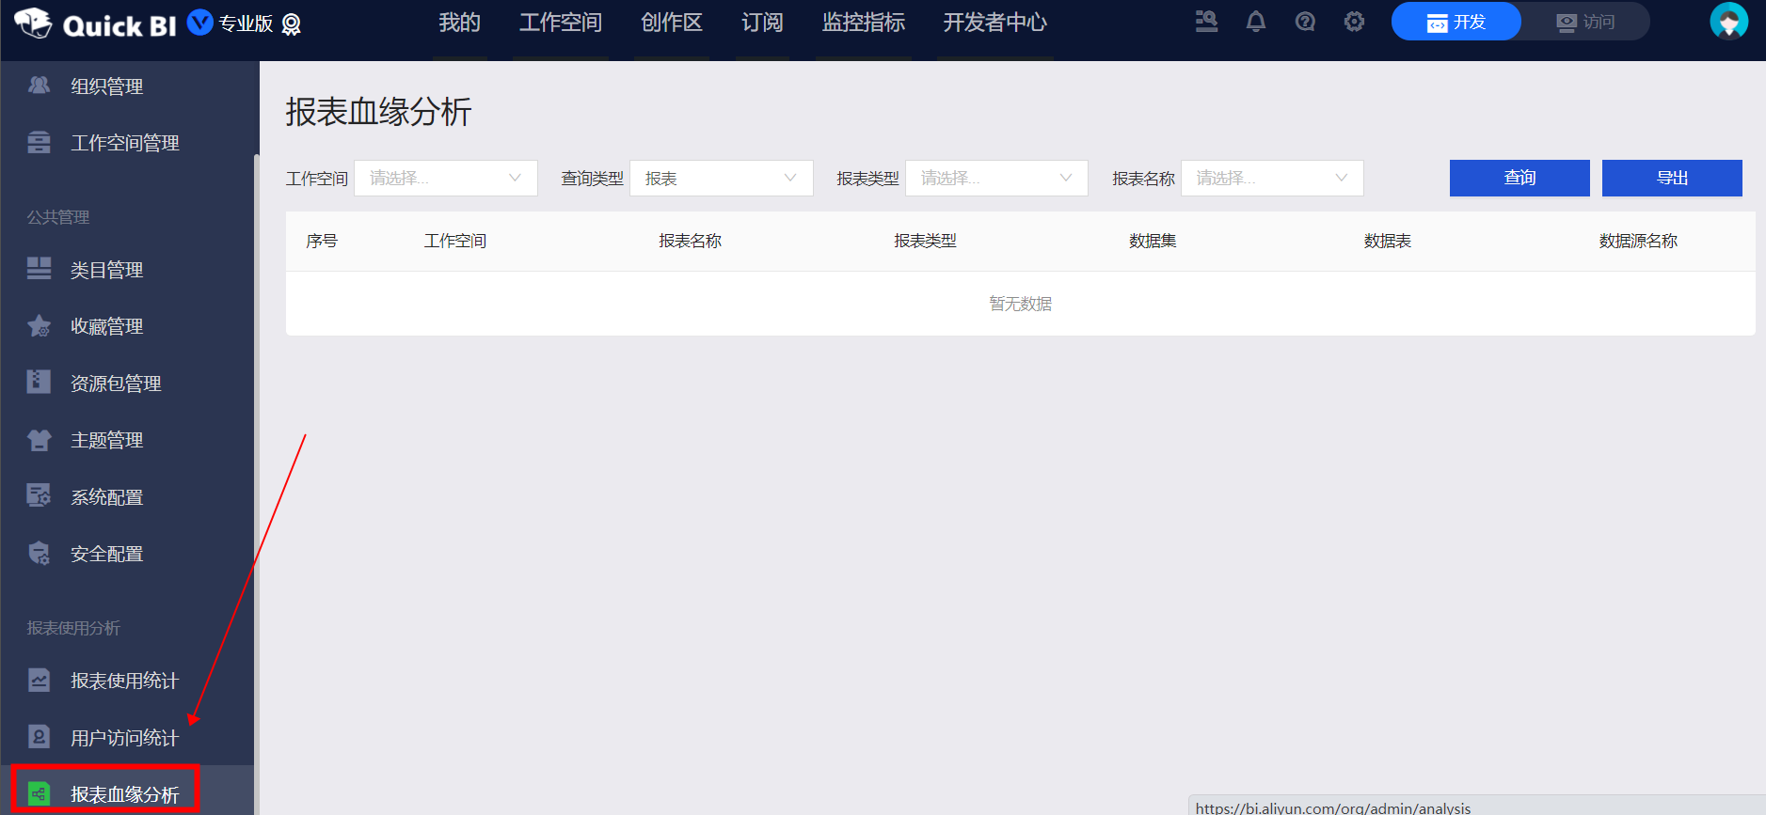The width and height of the screenshot is (1766, 815).
Task: Click the sidebar vertical scrollbar
Action: tap(256, 484)
